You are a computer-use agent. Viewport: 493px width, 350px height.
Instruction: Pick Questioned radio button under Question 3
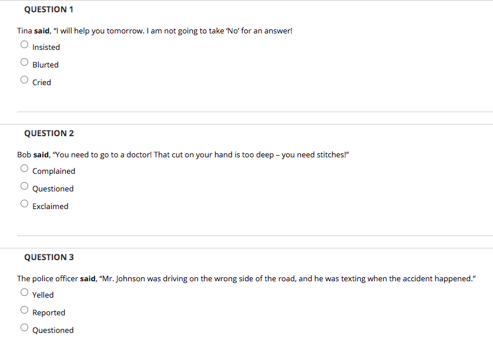24,328
